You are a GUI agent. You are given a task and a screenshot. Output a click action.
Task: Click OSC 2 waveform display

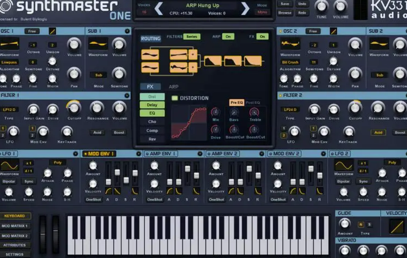(x=290, y=44)
